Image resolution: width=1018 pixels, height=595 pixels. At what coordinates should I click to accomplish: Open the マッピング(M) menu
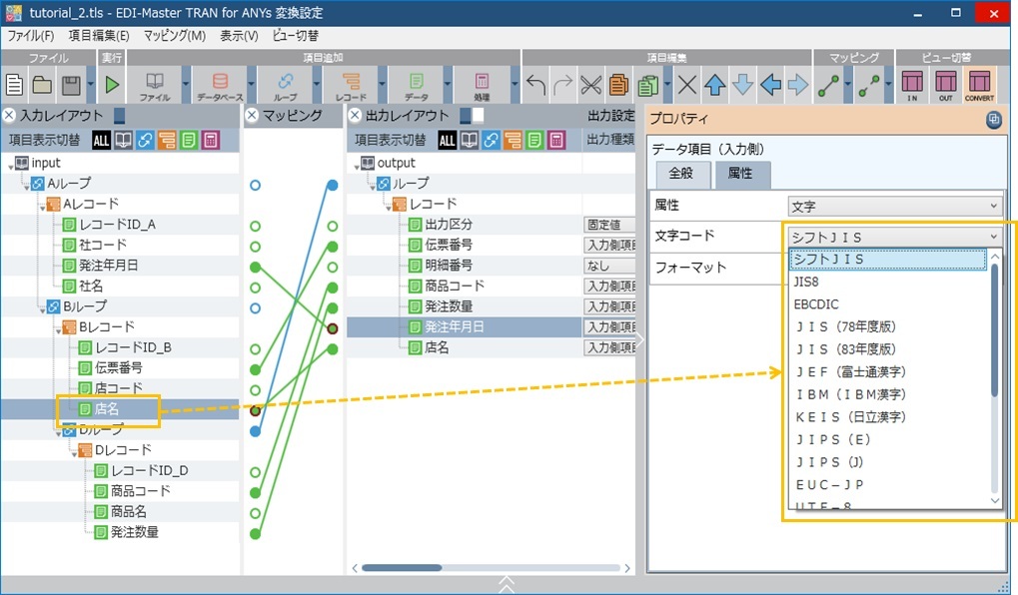[174, 36]
